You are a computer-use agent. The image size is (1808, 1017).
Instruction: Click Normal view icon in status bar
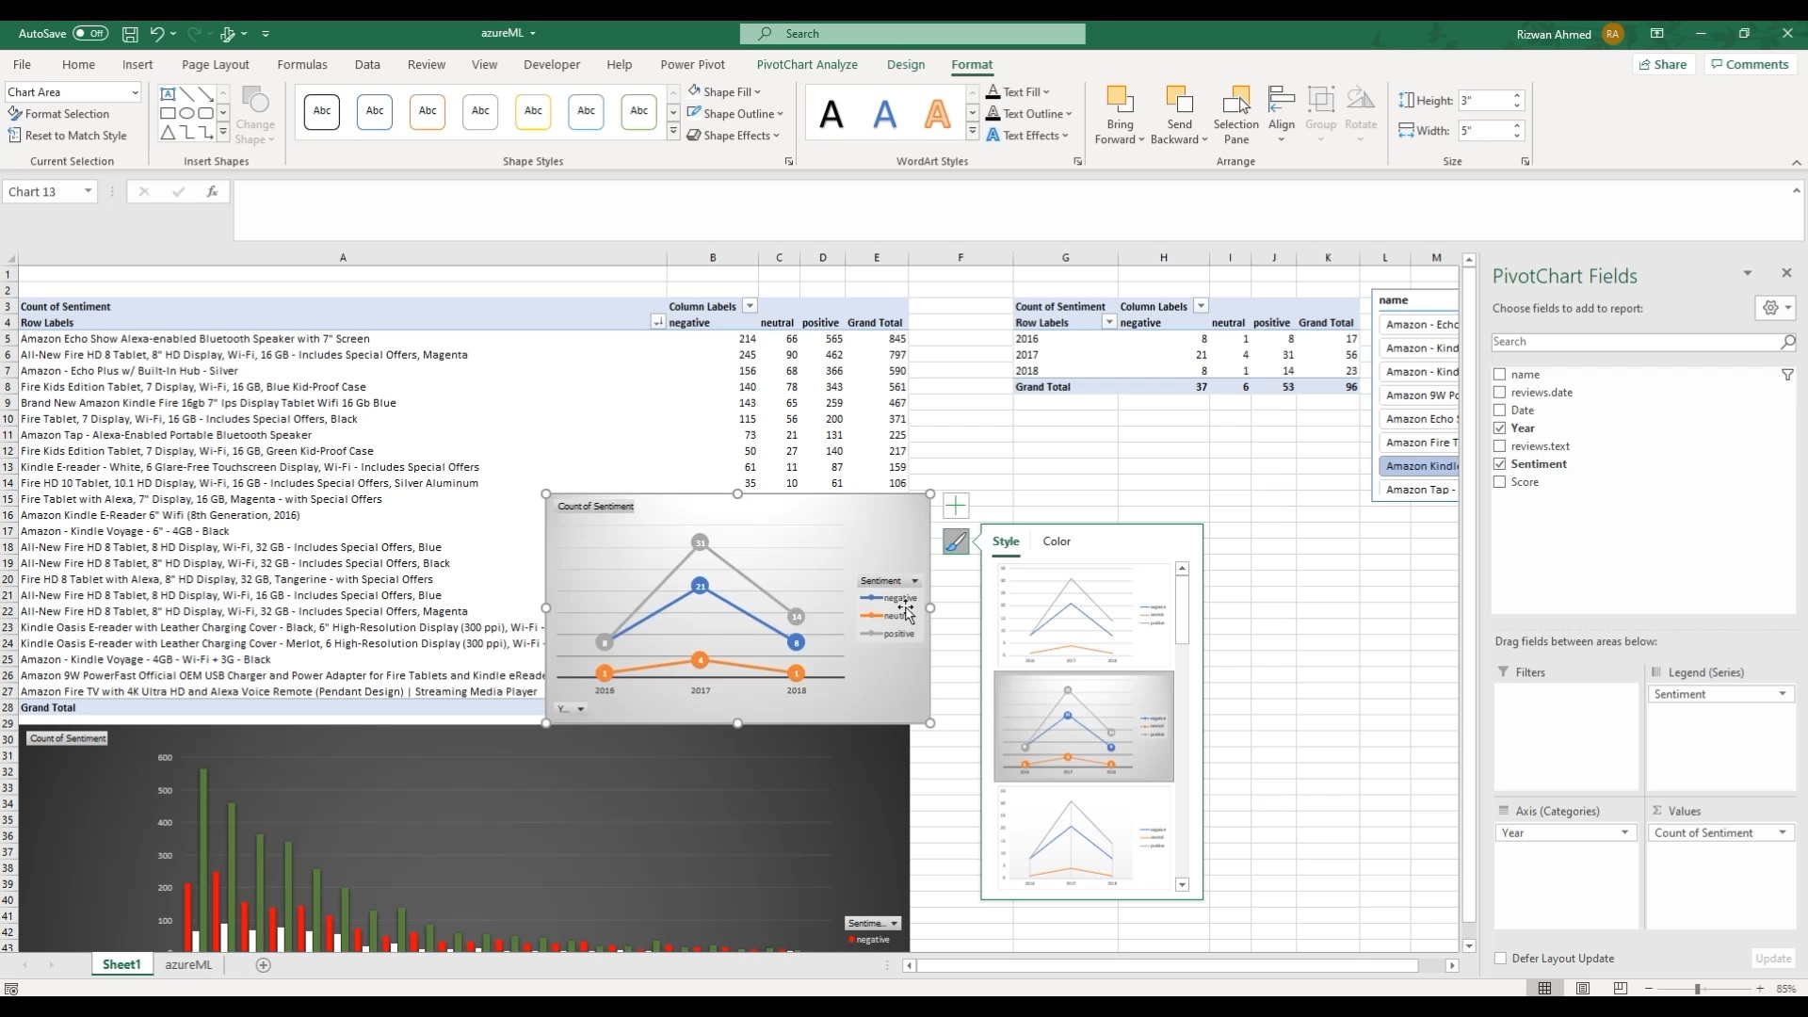tap(1544, 989)
